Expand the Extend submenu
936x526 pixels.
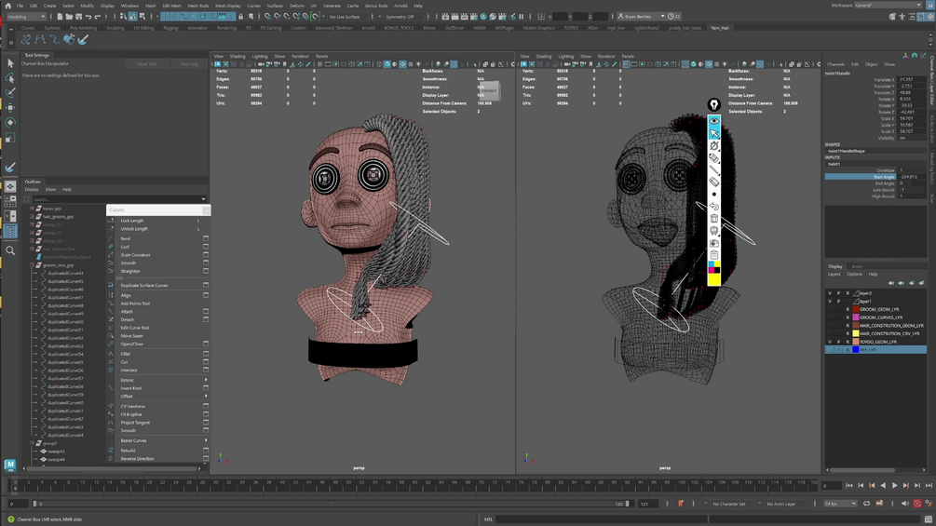206,380
